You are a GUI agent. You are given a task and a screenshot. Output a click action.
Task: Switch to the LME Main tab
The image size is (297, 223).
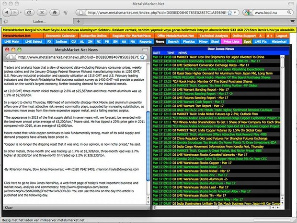[12, 42]
